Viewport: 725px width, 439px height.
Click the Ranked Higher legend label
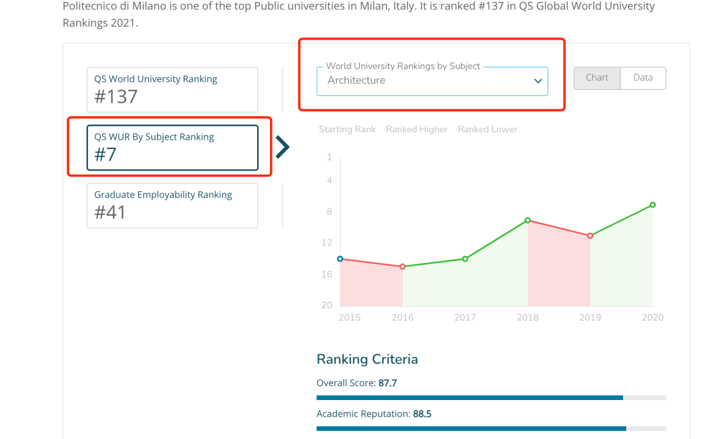click(x=417, y=130)
